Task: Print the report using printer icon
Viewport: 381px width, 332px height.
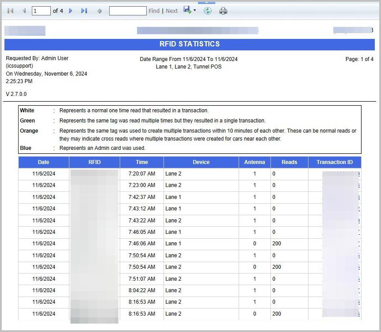Action: click(223, 11)
